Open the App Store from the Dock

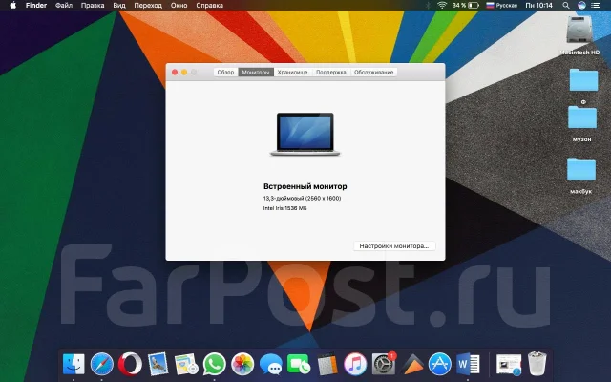coord(440,364)
